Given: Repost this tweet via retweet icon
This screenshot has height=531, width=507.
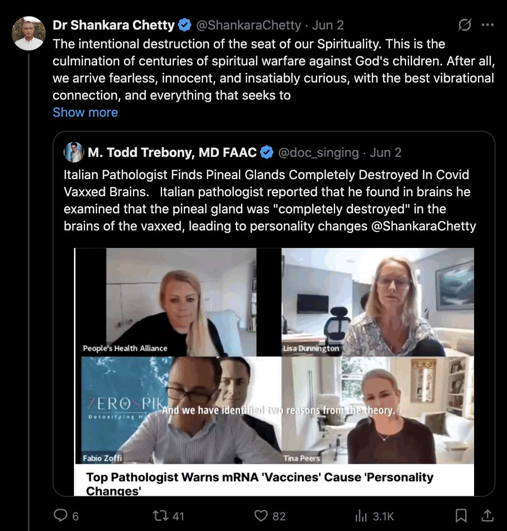Looking at the screenshot, I should point(161,516).
